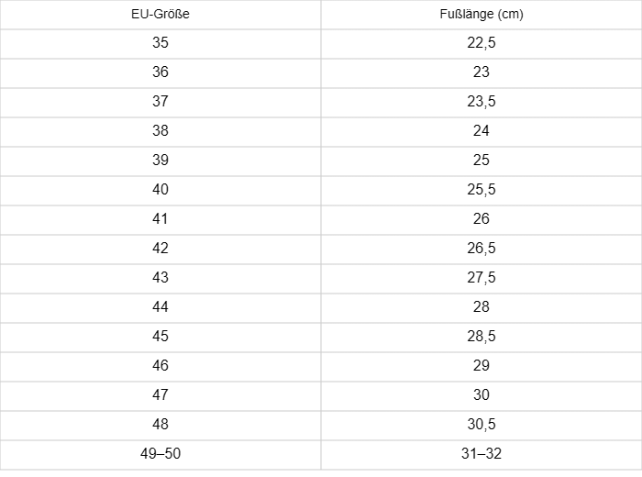The image size is (642, 477).
Task: Click the 26,5 foot length cell
Action: [x=481, y=249]
